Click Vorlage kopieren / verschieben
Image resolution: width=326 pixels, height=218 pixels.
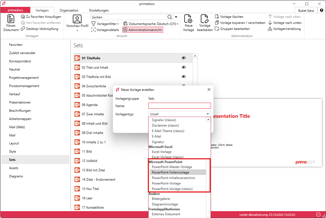point(240,23)
